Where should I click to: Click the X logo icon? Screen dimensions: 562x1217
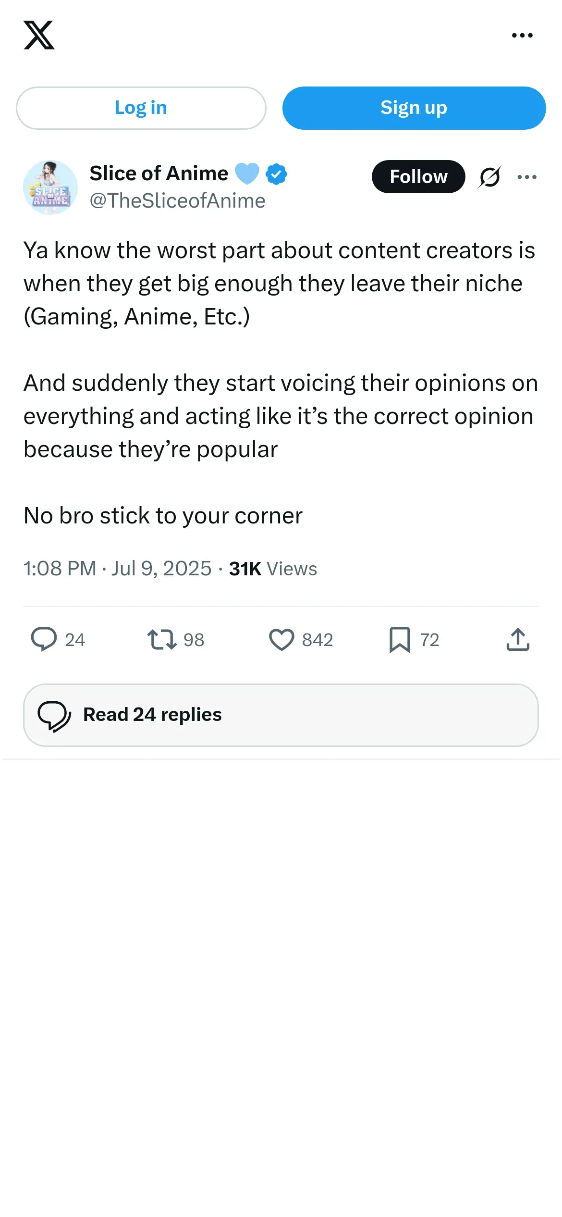click(x=39, y=35)
